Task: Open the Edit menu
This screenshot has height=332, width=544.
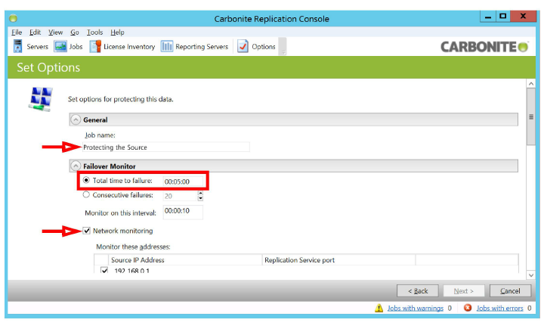Action: coord(35,33)
